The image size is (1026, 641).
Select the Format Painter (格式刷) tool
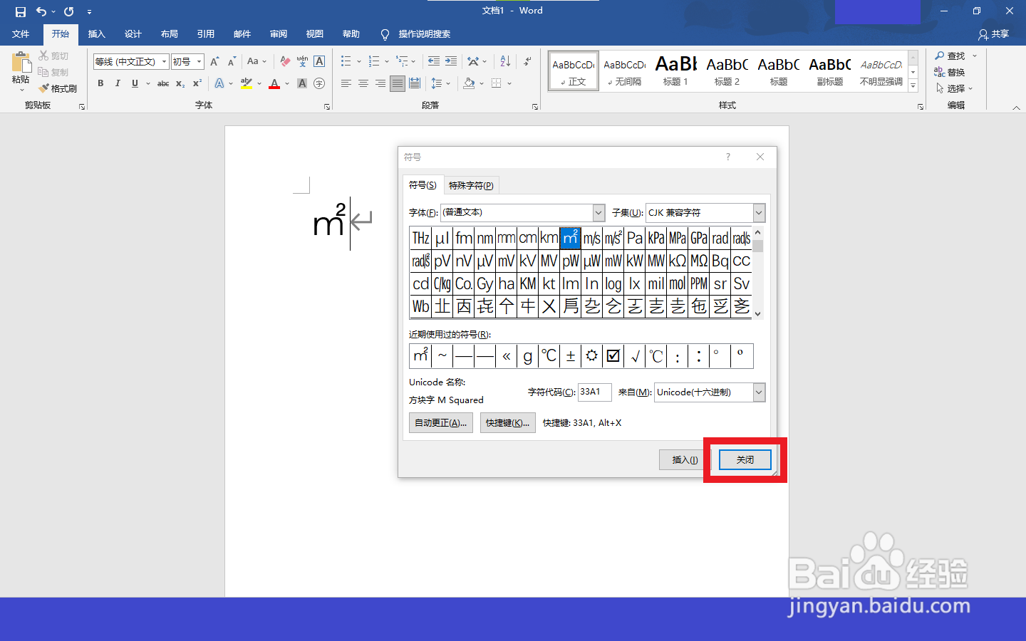[58, 88]
